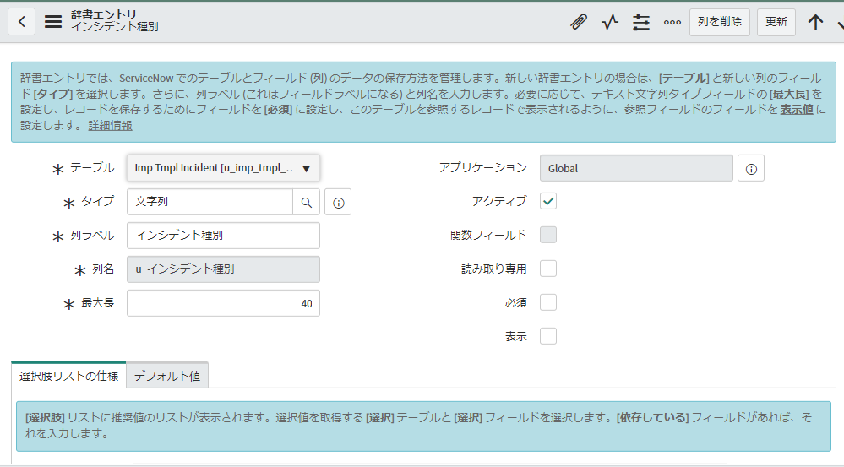The width and height of the screenshot is (844, 467).
Task: Click the paperclip attachments icon
Action: [579, 22]
